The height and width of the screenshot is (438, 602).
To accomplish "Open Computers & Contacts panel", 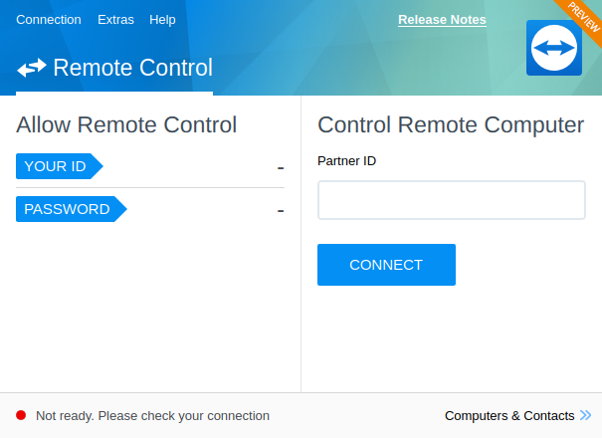I will pos(509,416).
